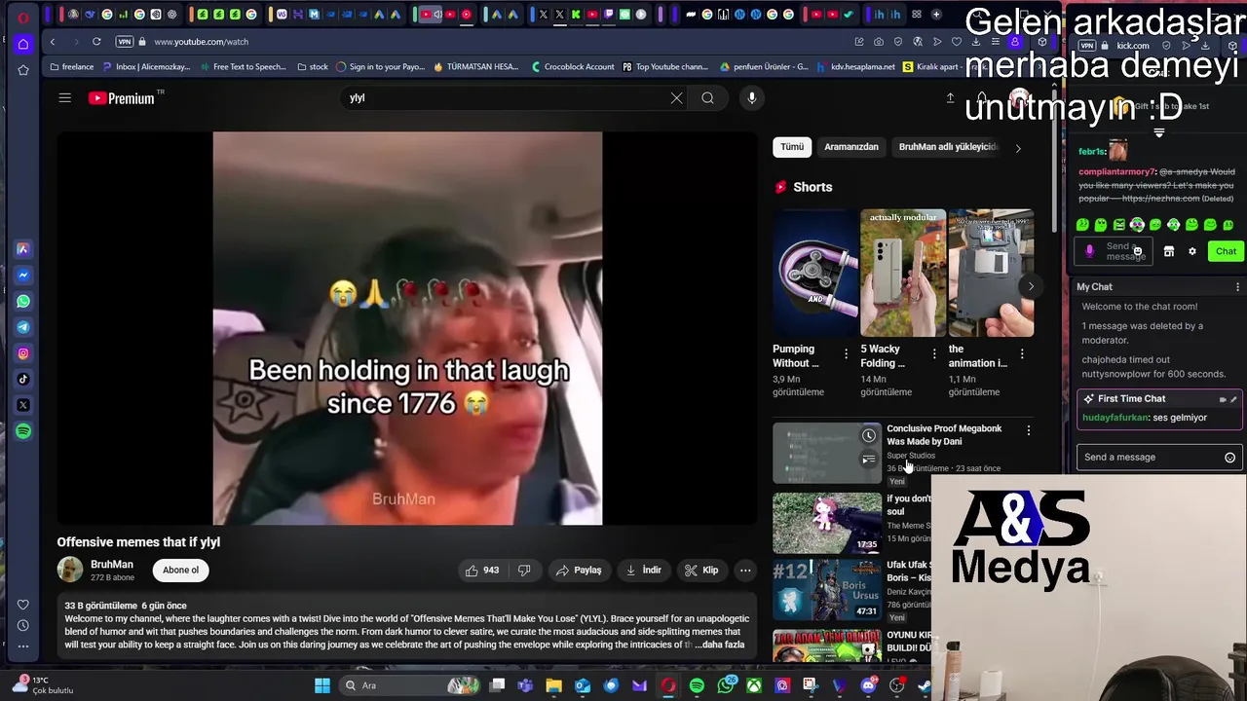Open Instagram in the Opera sidebar

[23, 353]
